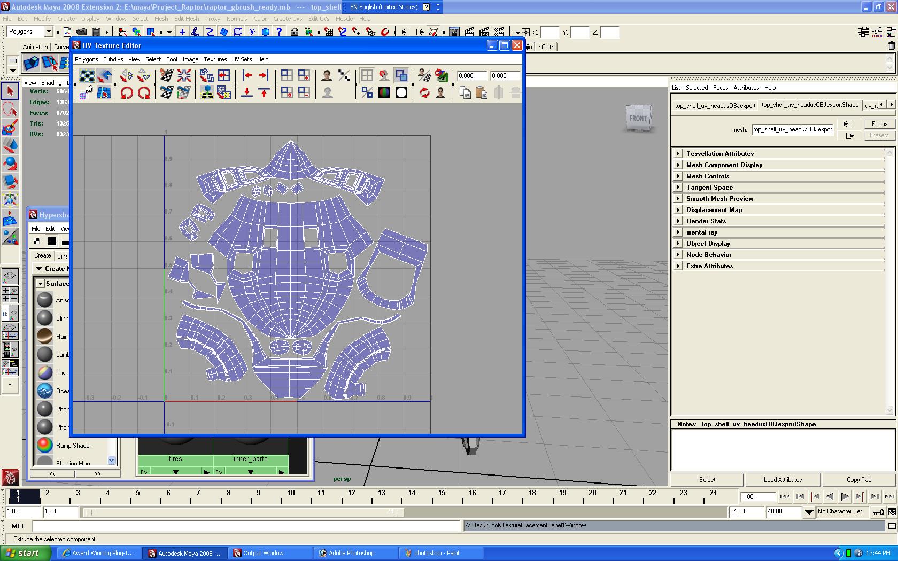The image size is (898, 561).
Task: Rotate UVs counterclockwise in UV editor
Action: [x=127, y=93]
